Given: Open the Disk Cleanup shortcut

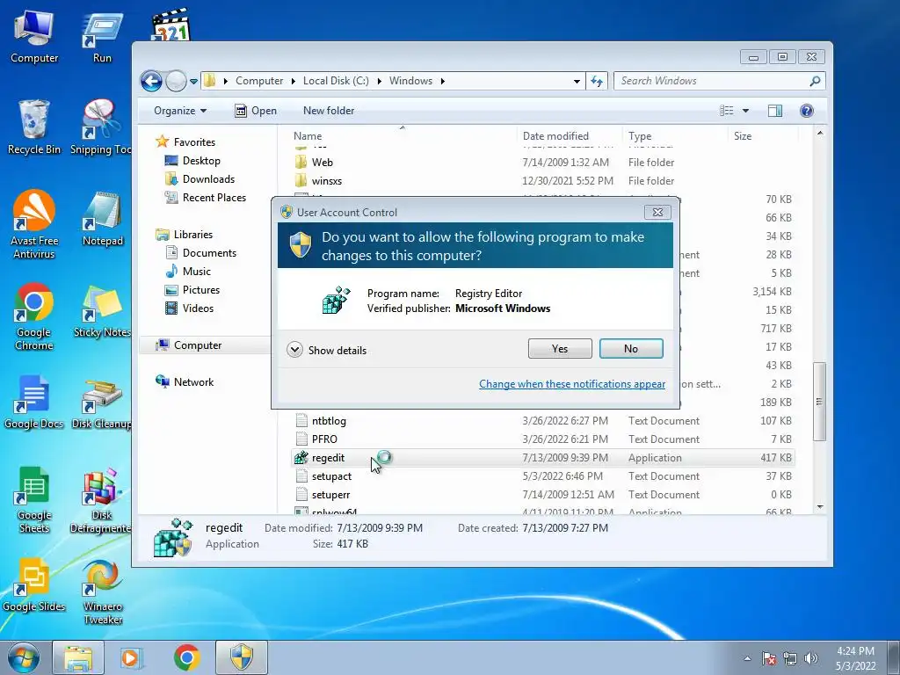Looking at the screenshot, I should coord(102,403).
